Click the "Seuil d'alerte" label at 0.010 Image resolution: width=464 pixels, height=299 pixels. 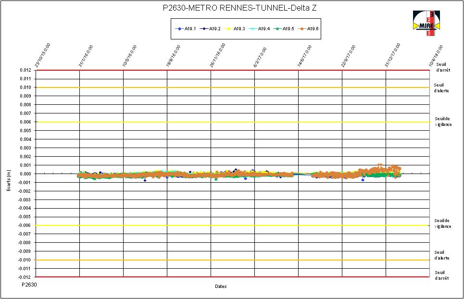pos(441,88)
